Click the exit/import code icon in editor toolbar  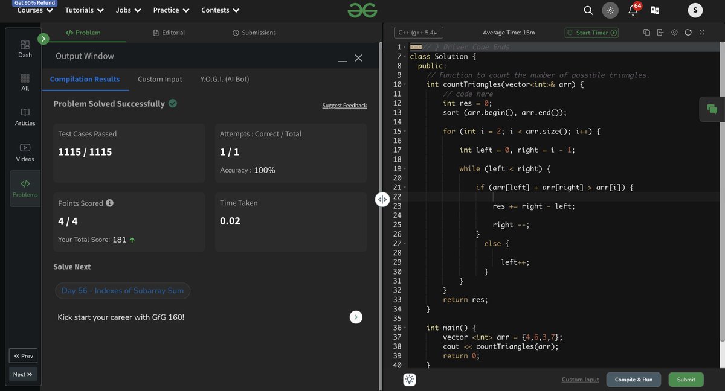(x=660, y=33)
